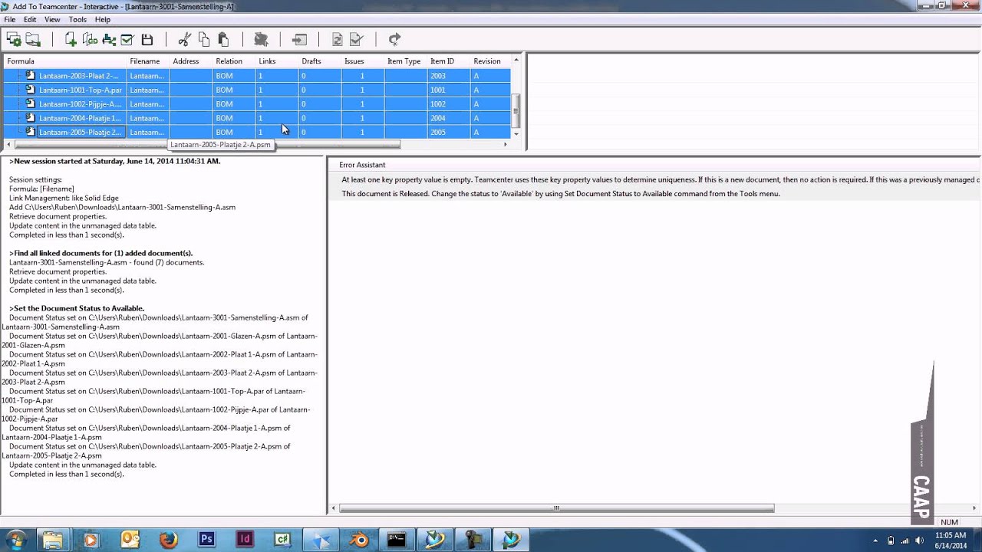982x552 pixels.
Task: Click the Item ID column header
Action: [x=449, y=61]
